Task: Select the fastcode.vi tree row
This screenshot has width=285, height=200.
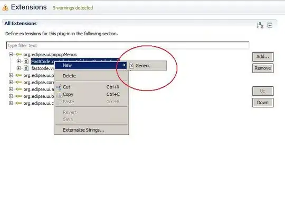Action: click(x=43, y=68)
